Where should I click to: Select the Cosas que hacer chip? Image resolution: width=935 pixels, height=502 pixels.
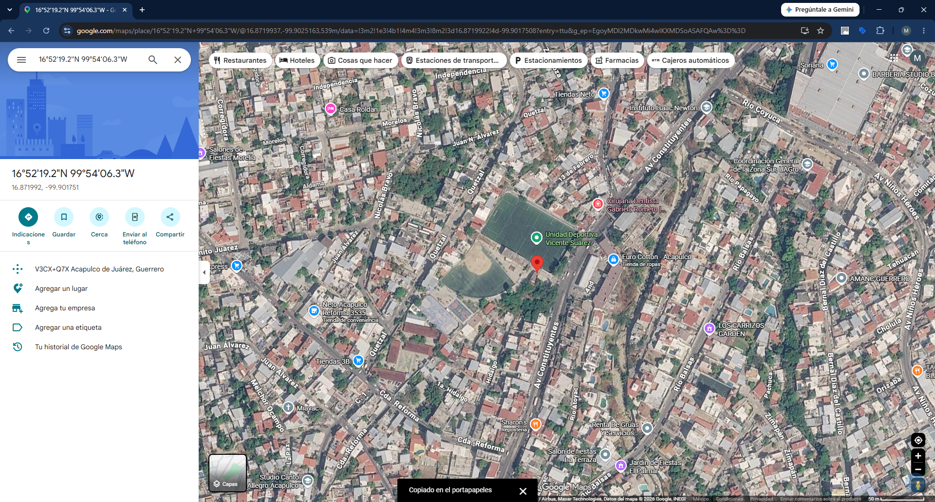coord(360,60)
